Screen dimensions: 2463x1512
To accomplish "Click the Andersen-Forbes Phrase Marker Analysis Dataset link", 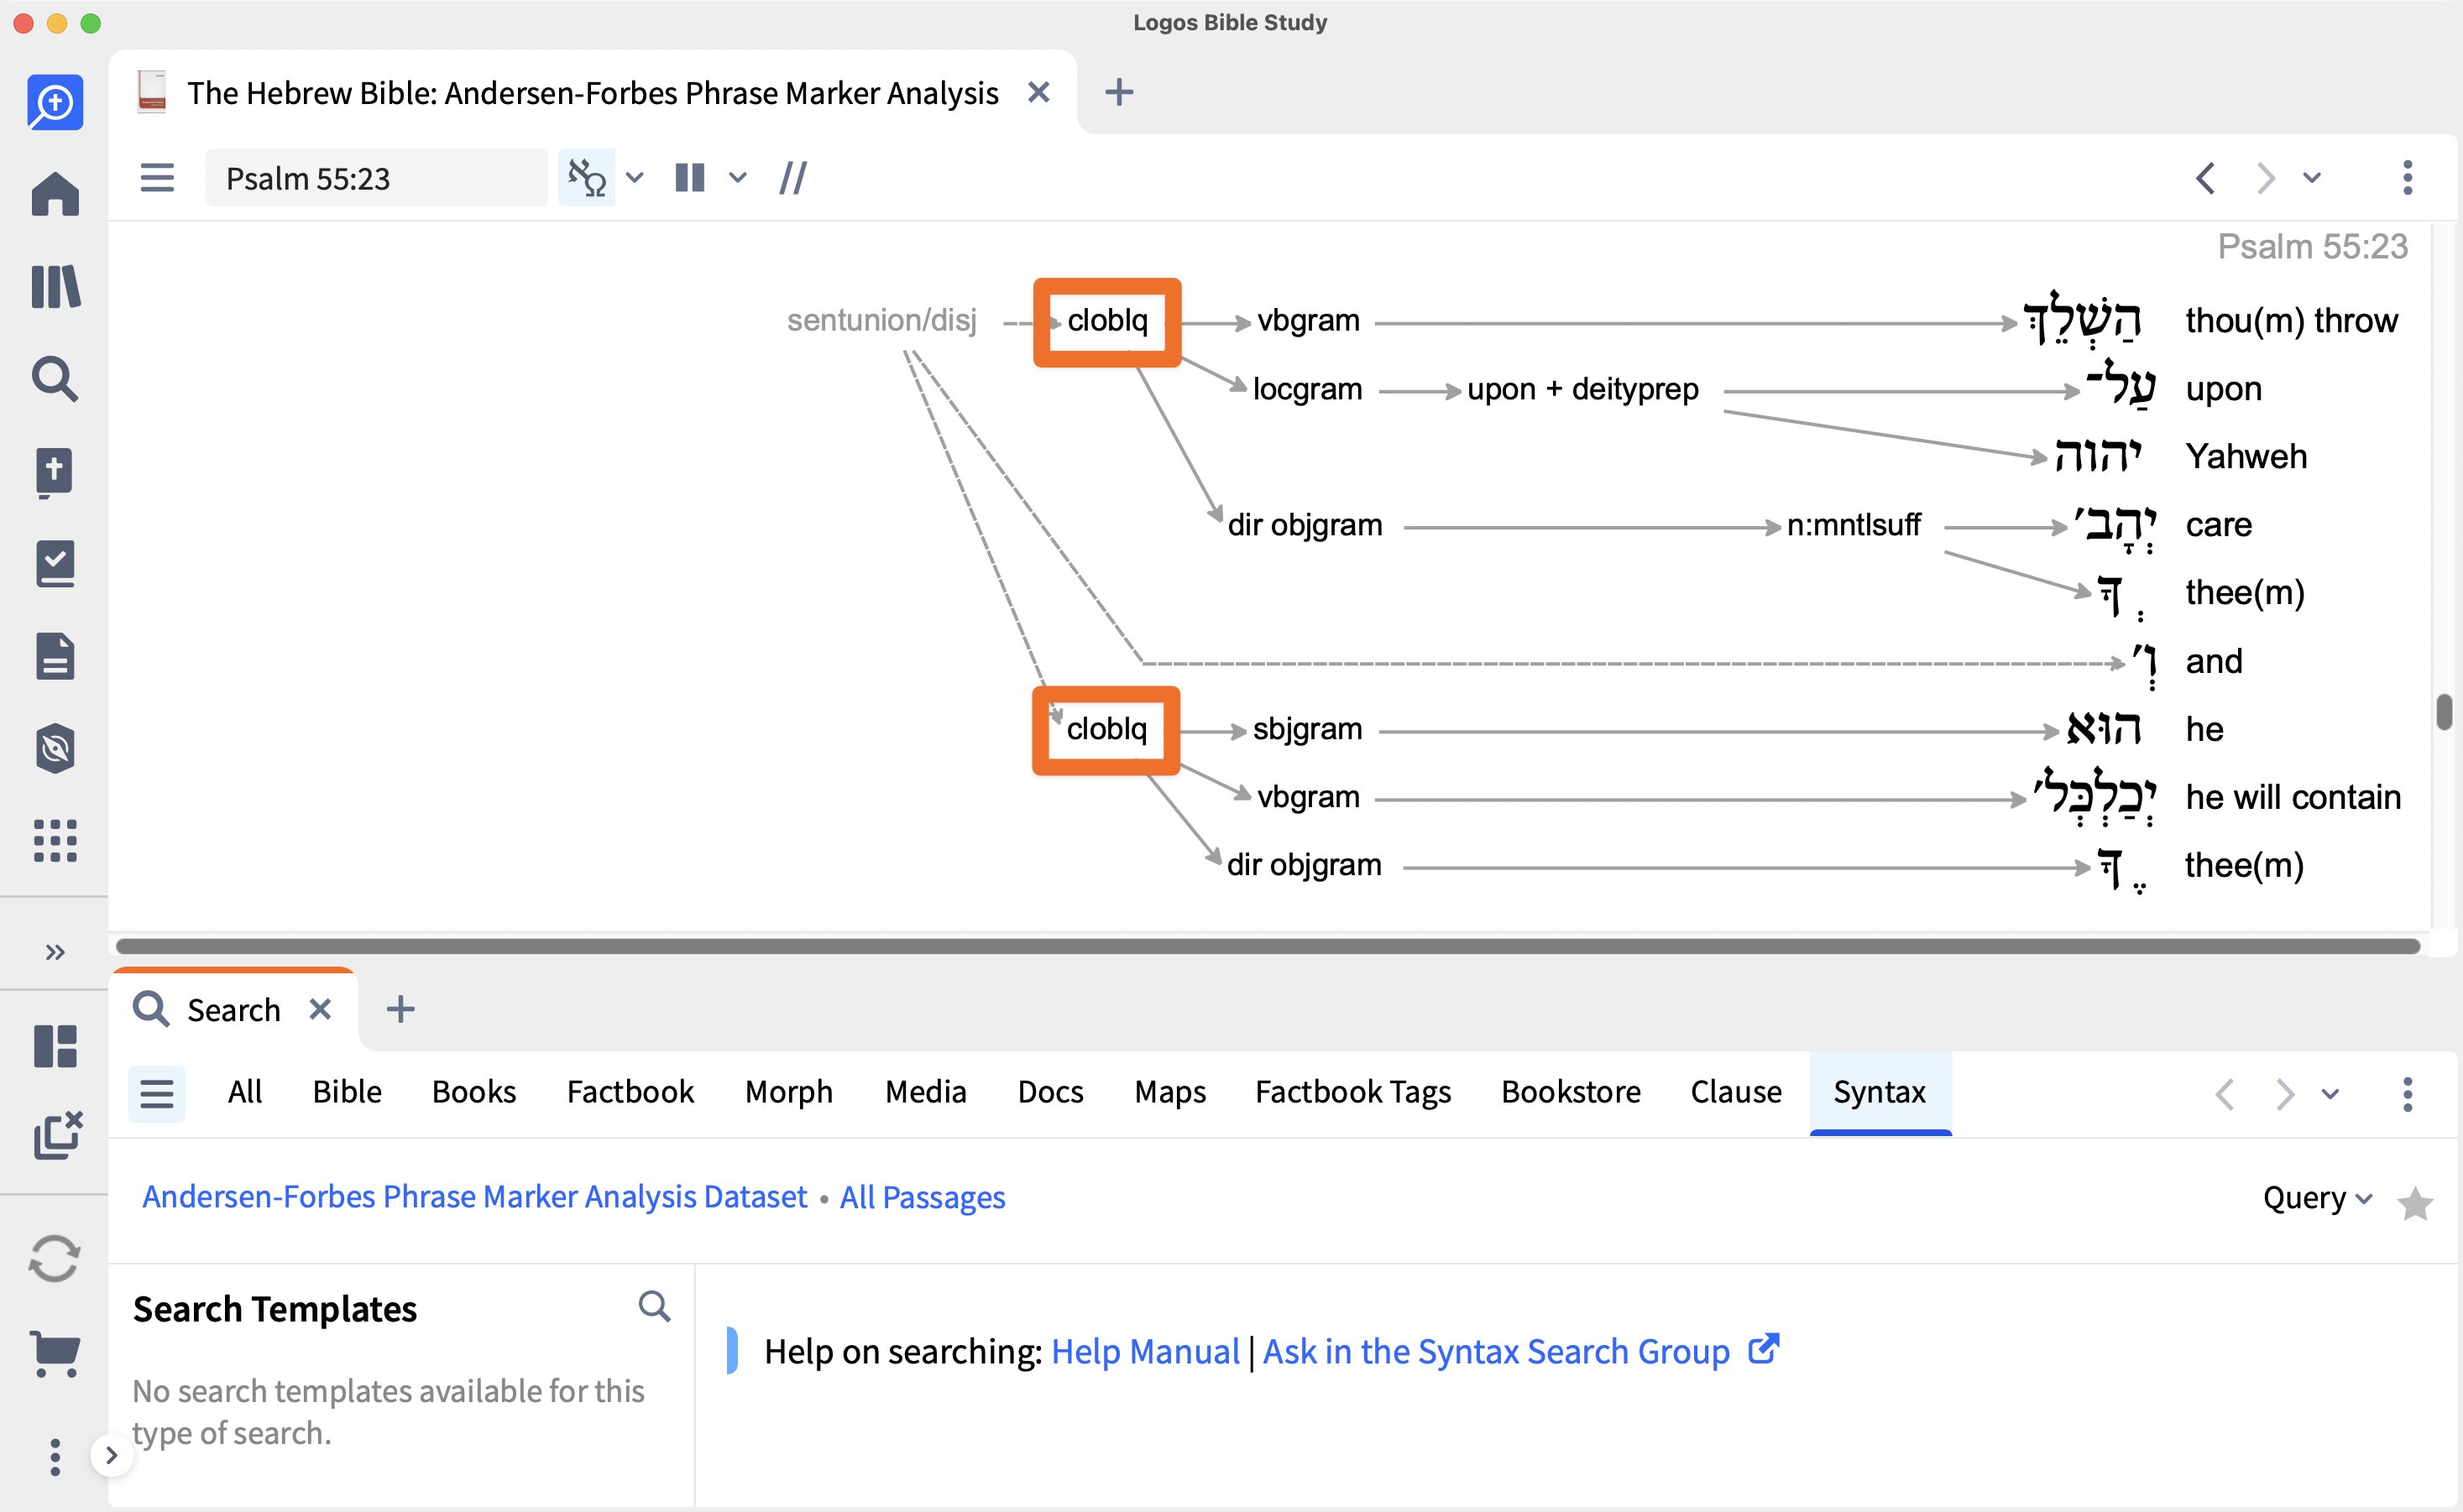I will pyautogui.click(x=474, y=1197).
